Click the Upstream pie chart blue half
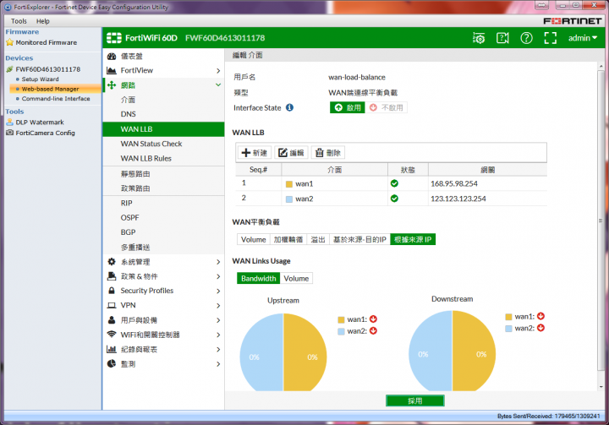Viewport: 609px width, 425px height. tap(261, 352)
